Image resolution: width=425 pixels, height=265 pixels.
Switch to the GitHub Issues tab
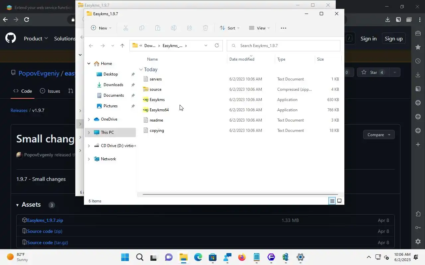point(50,91)
